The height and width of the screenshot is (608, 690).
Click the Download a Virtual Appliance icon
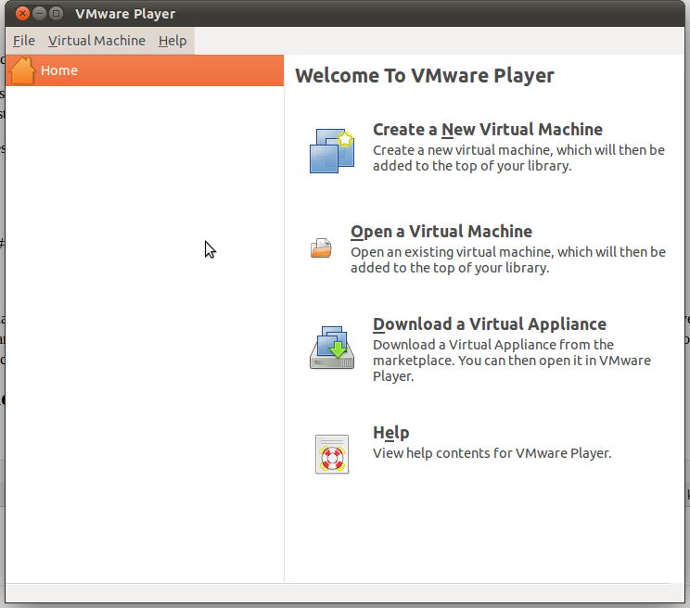click(x=332, y=348)
